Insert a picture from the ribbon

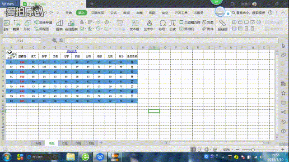pyautogui.click(x=7, y=25)
